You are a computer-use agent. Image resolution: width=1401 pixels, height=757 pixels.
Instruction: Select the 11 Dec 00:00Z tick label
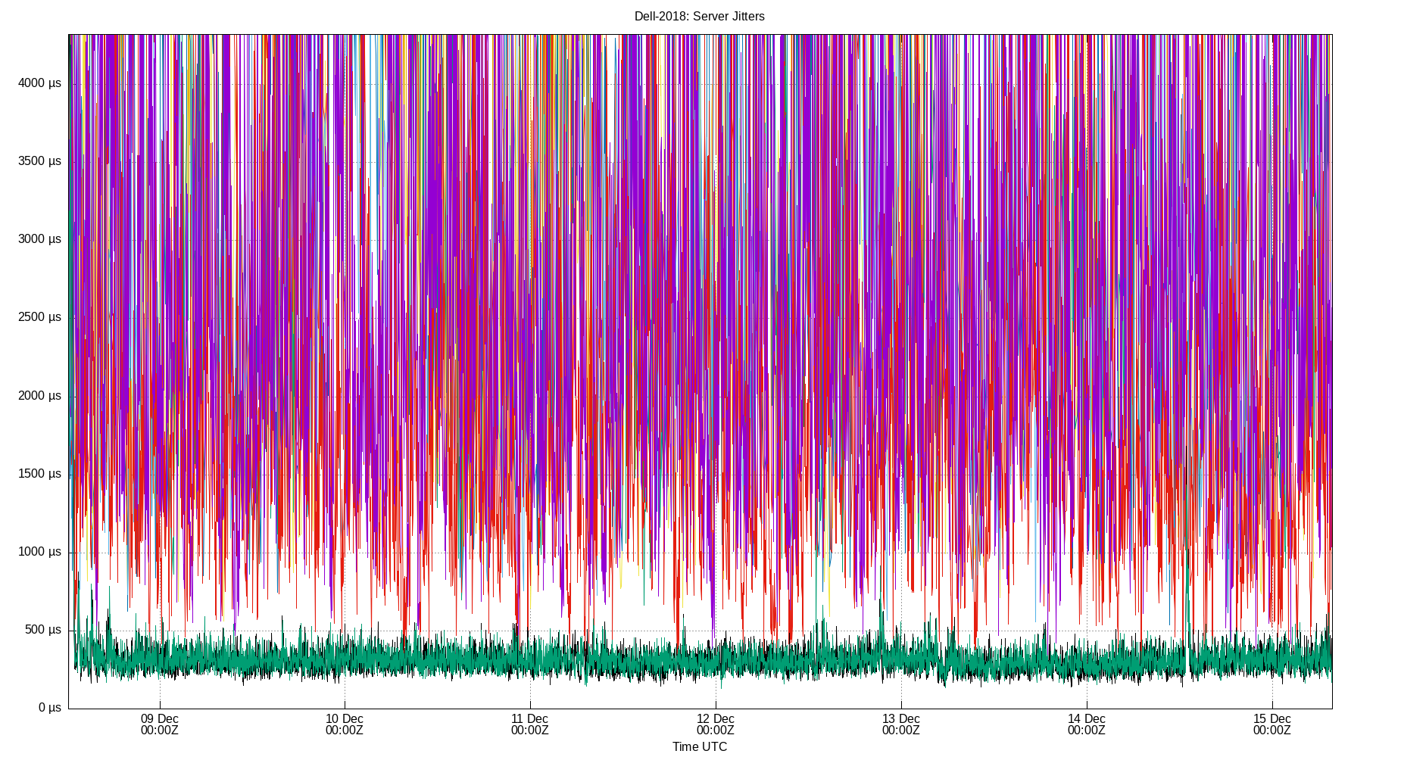(530, 724)
